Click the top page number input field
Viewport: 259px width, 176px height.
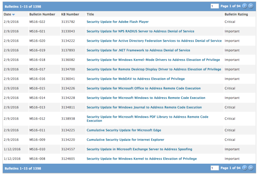[x=214, y=6]
